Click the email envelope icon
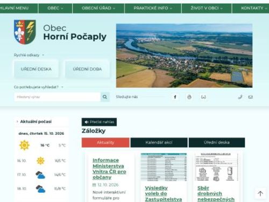Screen dimensions: 269x202 click(251, 97)
